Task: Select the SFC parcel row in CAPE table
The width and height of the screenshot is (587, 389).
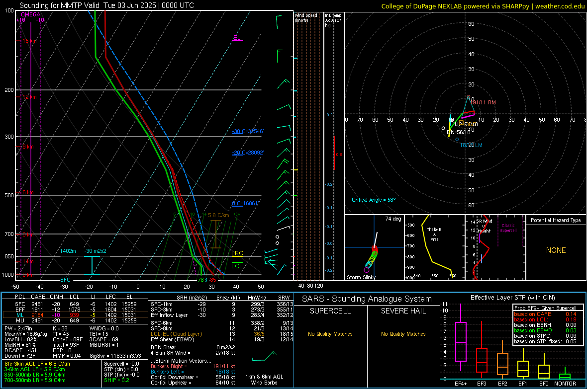Action: 75,304
